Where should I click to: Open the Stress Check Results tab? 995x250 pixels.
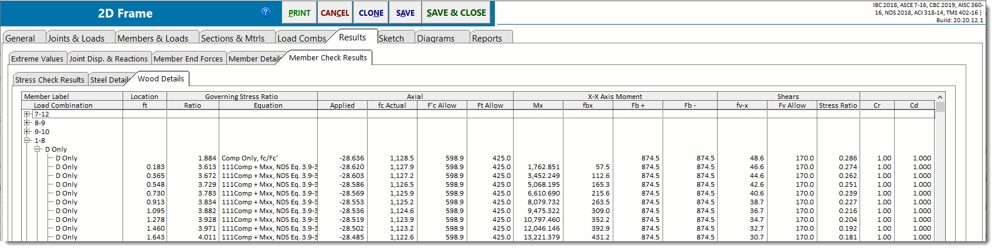pyautogui.click(x=50, y=80)
